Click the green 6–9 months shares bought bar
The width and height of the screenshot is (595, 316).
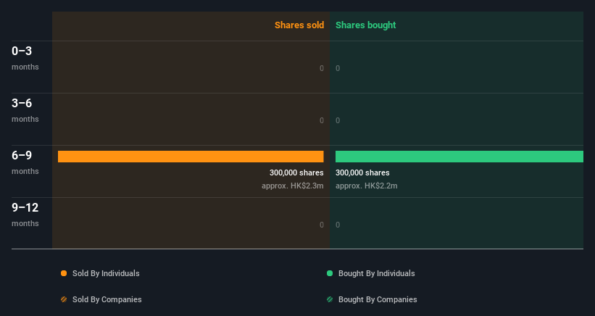[459, 157]
